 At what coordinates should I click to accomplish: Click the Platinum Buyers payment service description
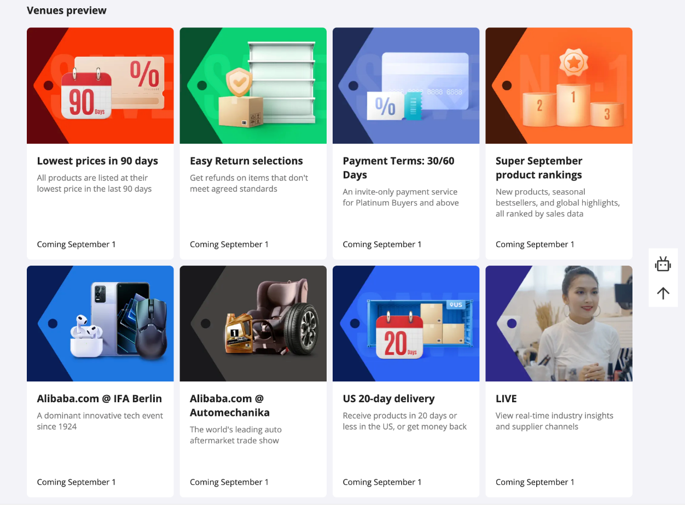click(x=401, y=197)
